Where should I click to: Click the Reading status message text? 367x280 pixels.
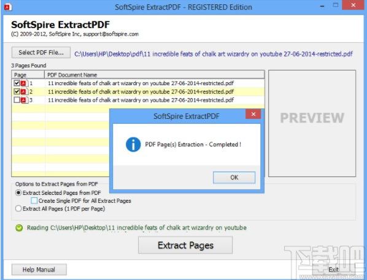point(137,228)
